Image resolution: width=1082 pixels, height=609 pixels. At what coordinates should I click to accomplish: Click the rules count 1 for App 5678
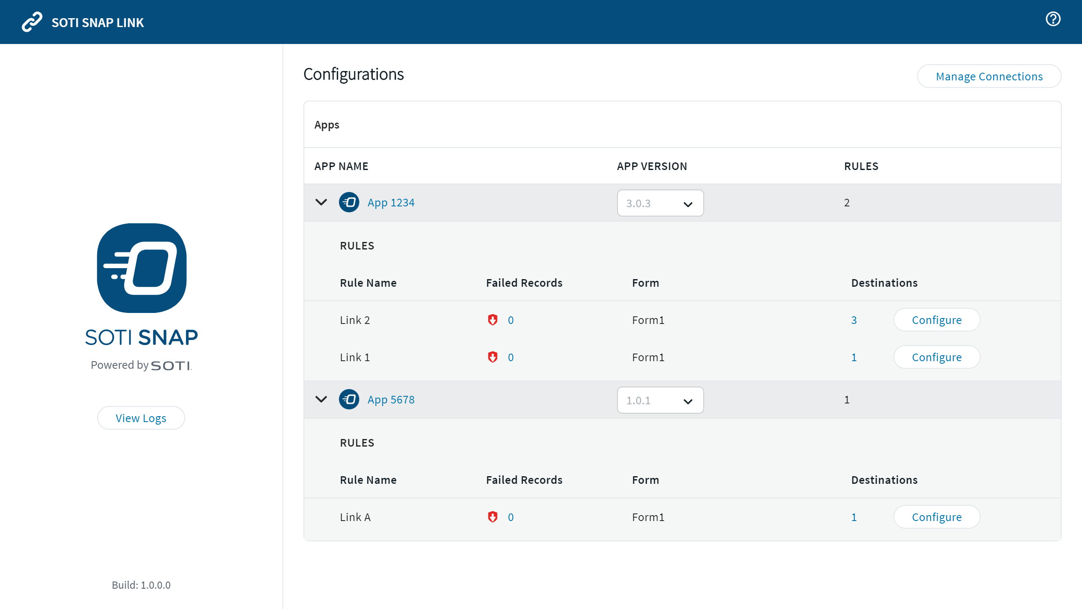(847, 400)
